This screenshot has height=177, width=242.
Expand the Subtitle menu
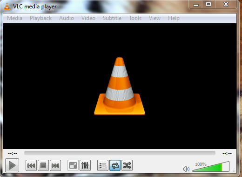(x=112, y=18)
